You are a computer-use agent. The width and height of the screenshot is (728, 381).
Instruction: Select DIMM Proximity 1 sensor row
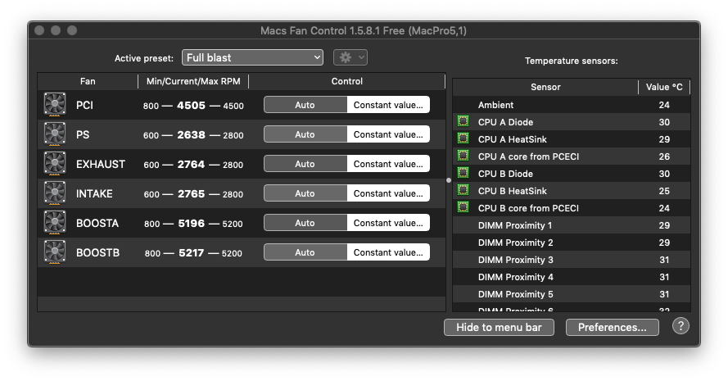[572, 225]
